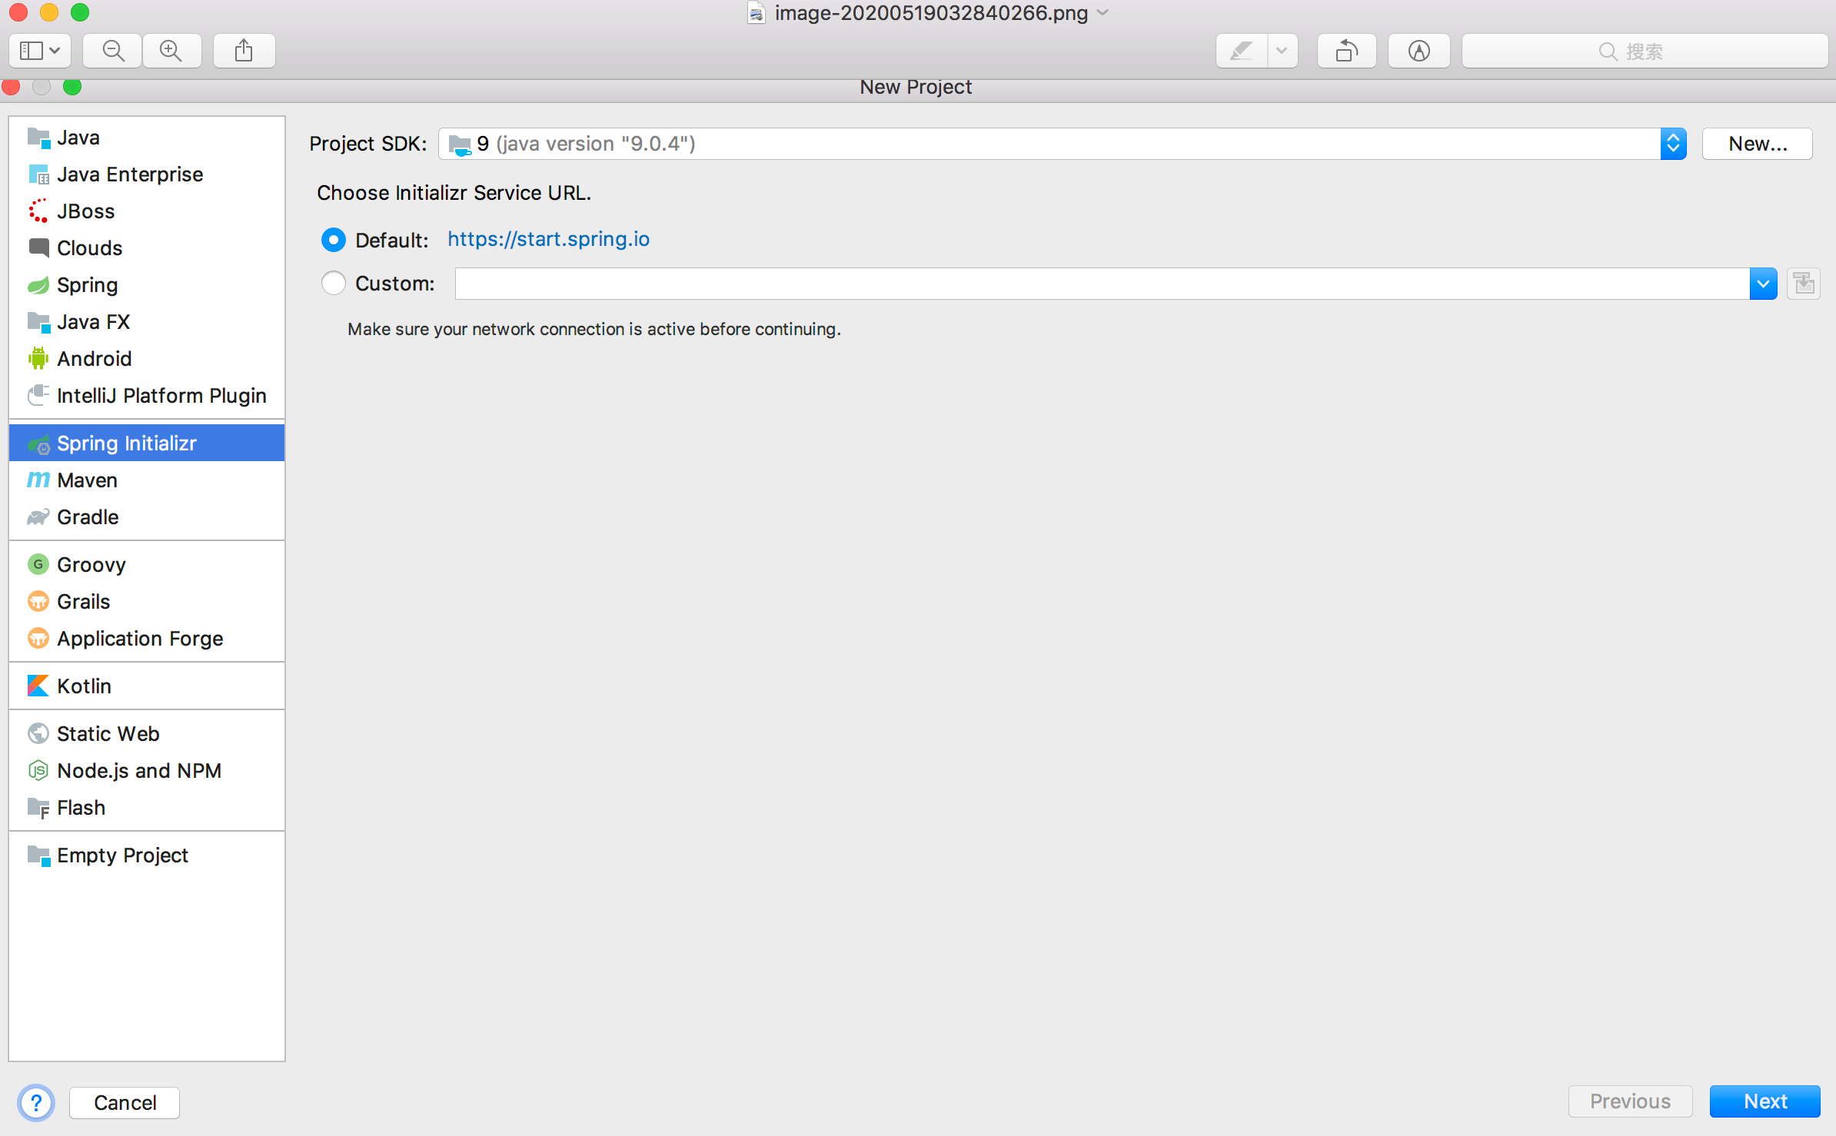Click the highlight pen icon
Screen dimensions: 1836x1136
click(1241, 51)
